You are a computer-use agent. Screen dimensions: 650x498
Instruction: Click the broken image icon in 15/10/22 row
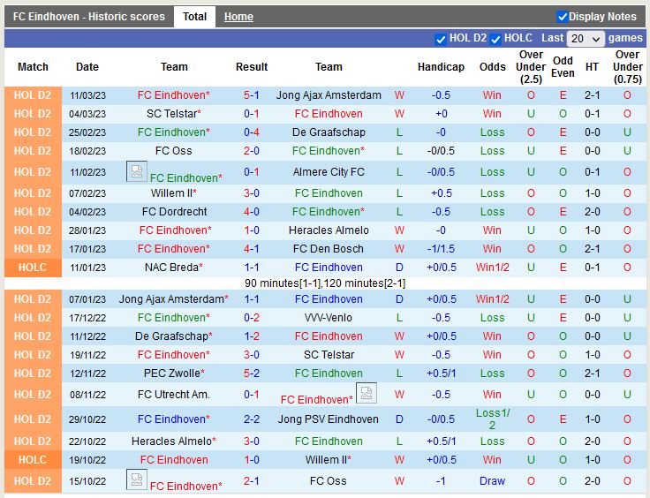coord(137,479)
